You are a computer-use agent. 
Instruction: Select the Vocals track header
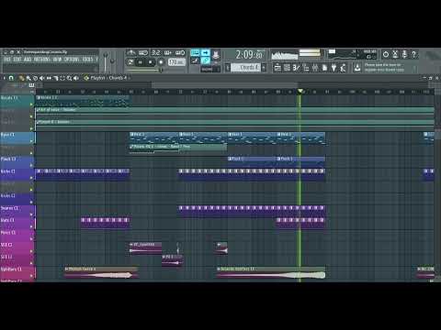[17, 101]
